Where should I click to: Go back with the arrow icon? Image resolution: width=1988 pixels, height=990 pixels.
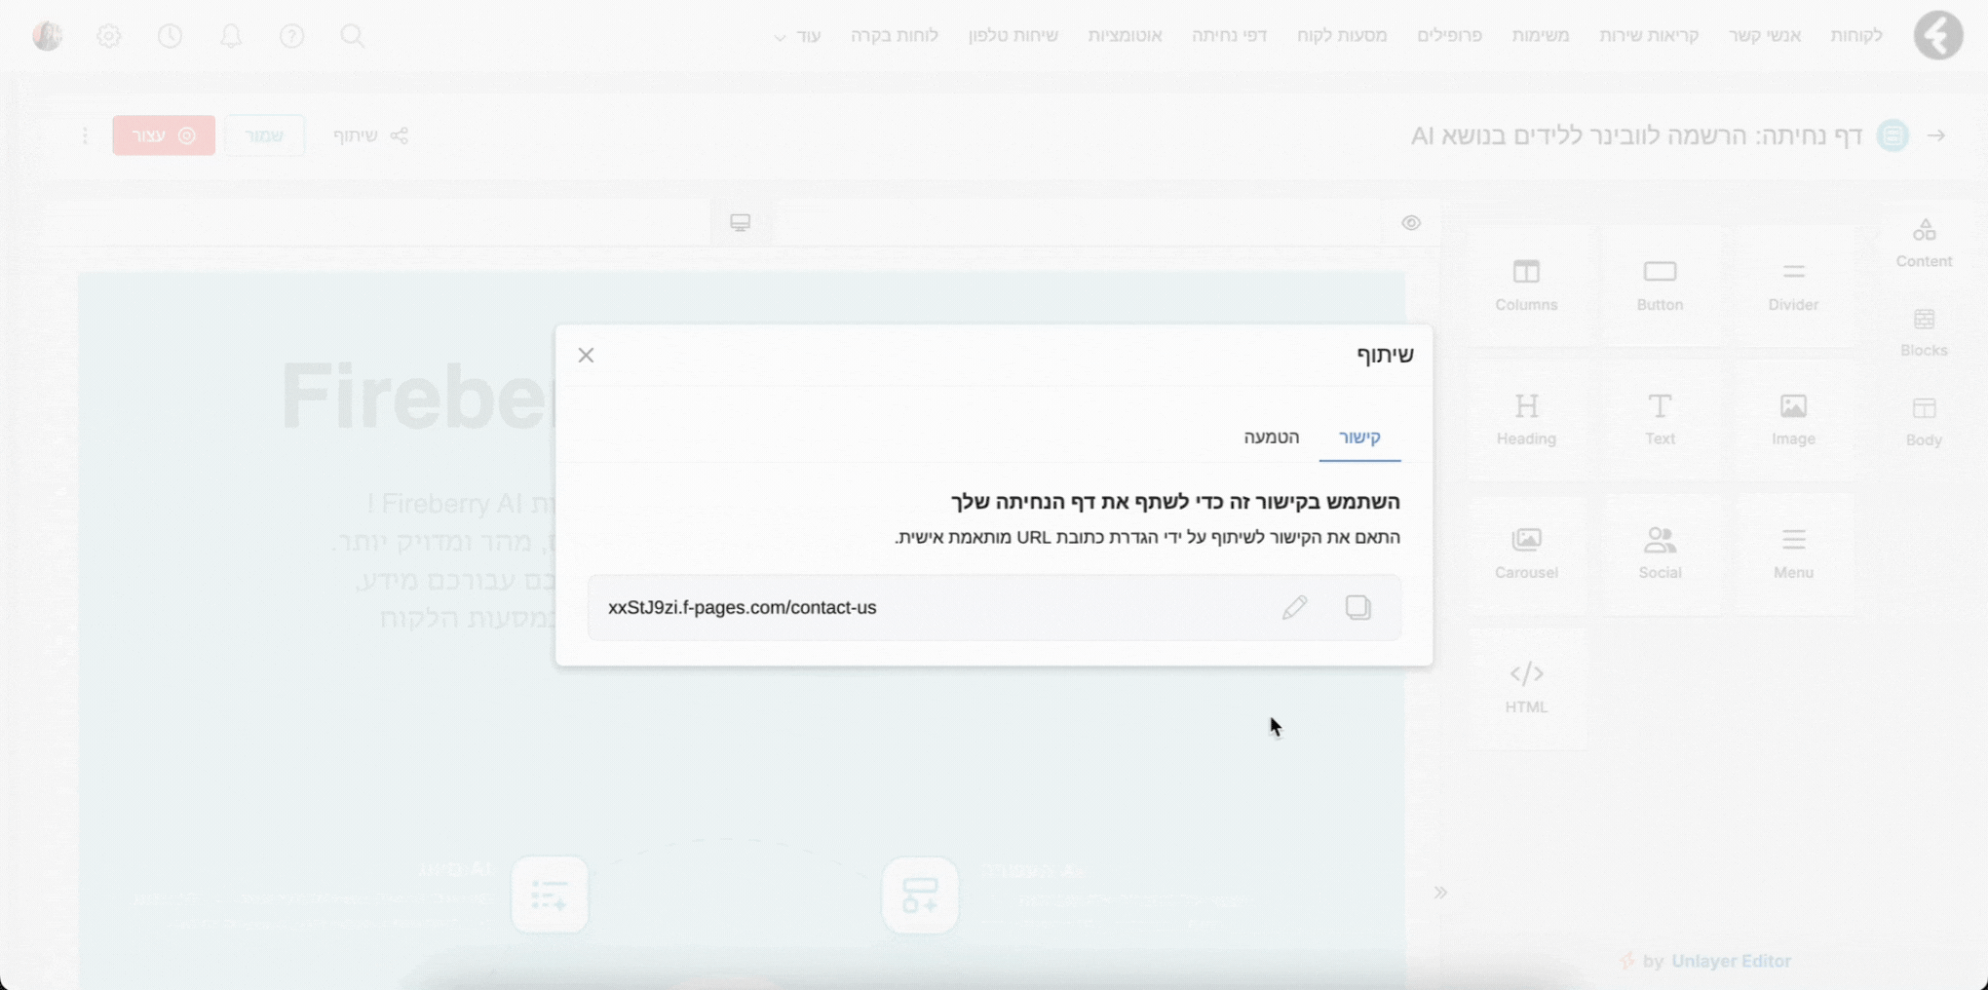coord(1936,135)
